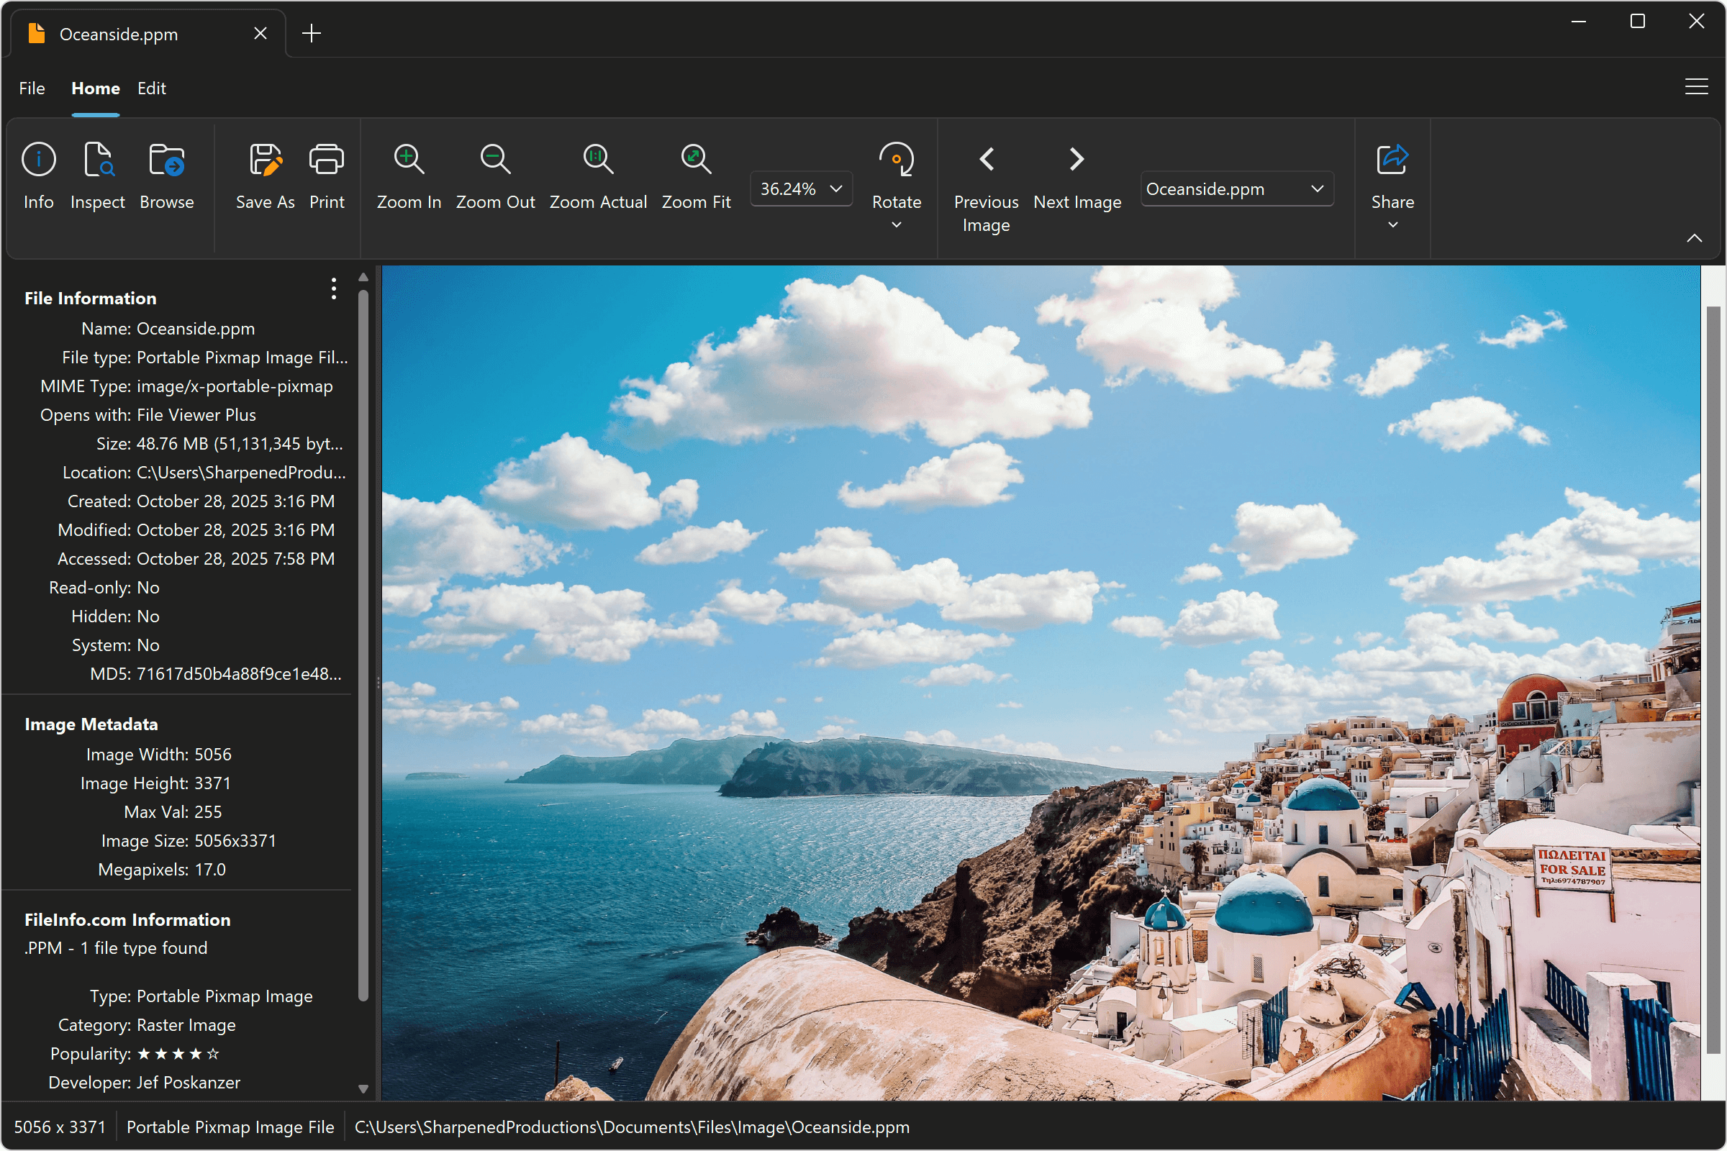Fit the image to the window
Image resolution: width=1727 pixels, height=1151 pixels.
tap(694, 175)
